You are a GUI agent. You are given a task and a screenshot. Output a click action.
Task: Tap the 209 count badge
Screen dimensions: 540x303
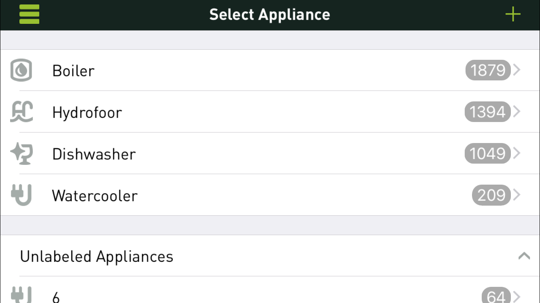tap(491, 195)
